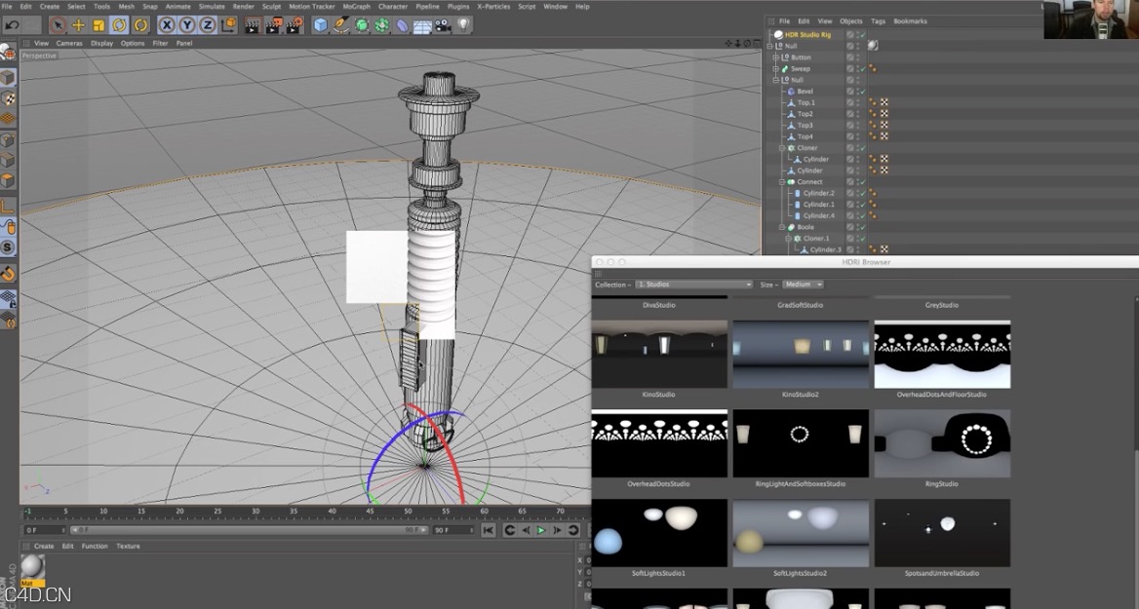The width and height of the screenshot is (1139, 609).
Task: Click the camera creation icon in the toolbar
Action: [443, 24]
